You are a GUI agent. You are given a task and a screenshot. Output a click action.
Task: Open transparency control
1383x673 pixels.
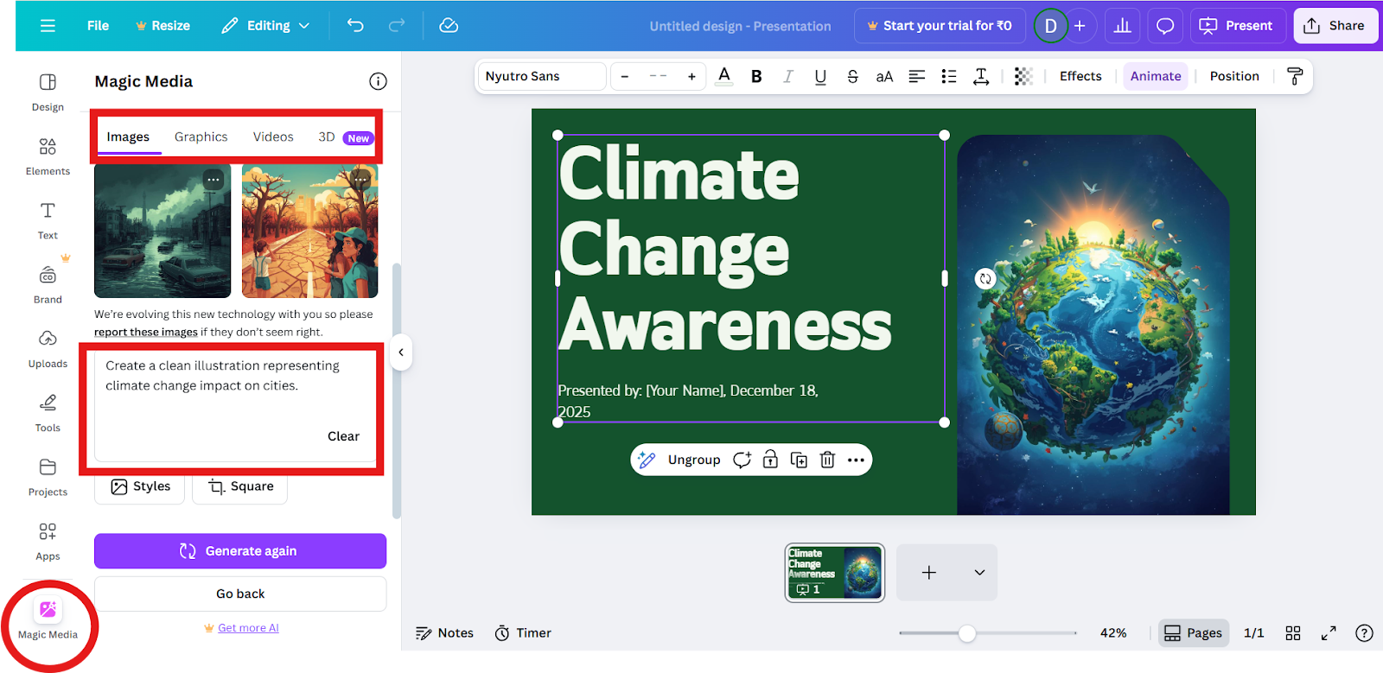(1023, 76)
